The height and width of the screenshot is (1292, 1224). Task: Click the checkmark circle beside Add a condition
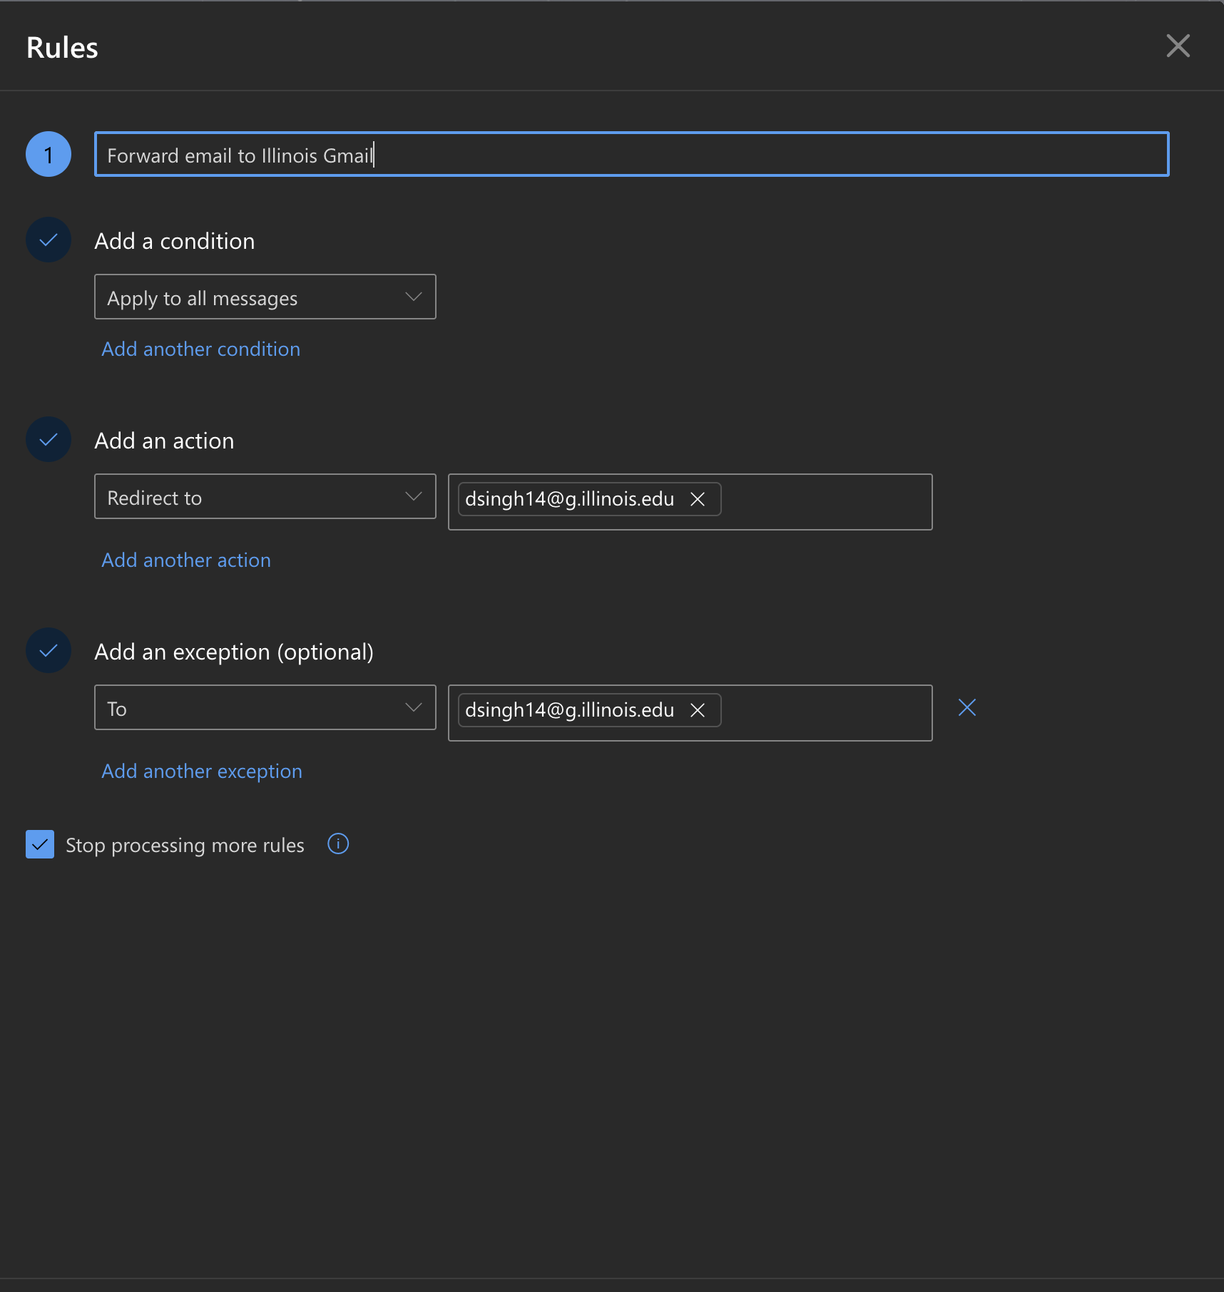click(48, 240)
